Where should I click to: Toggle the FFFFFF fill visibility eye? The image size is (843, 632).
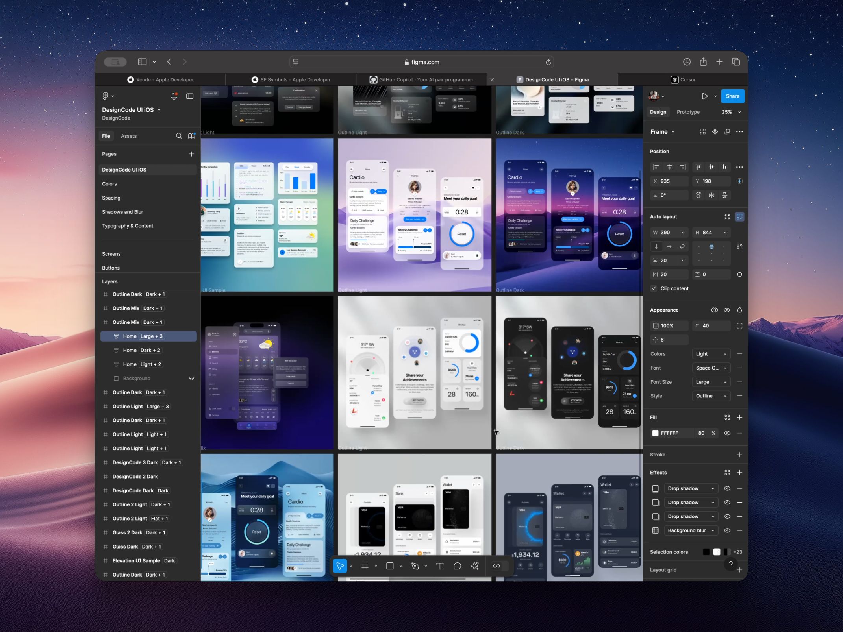(x=727, y=433)
